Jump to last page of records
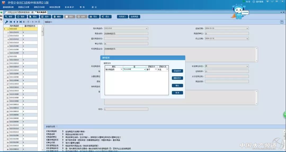 pos(21,22)
